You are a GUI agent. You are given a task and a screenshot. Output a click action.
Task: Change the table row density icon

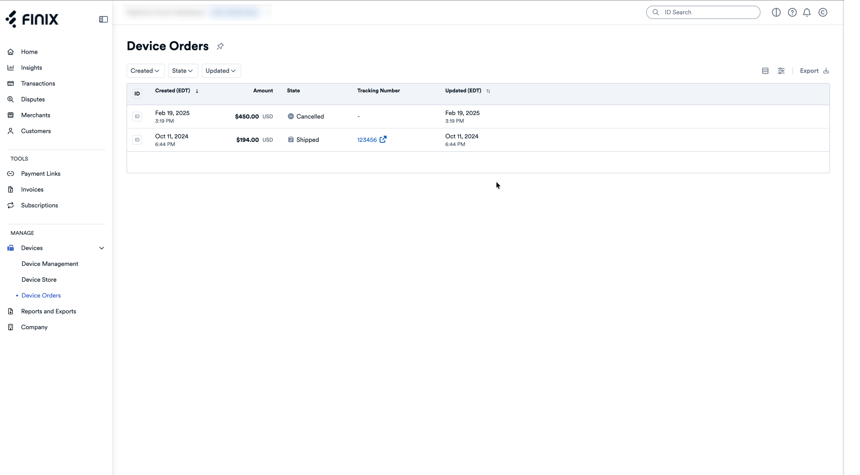pyautogui.click(x=765, y=71)
